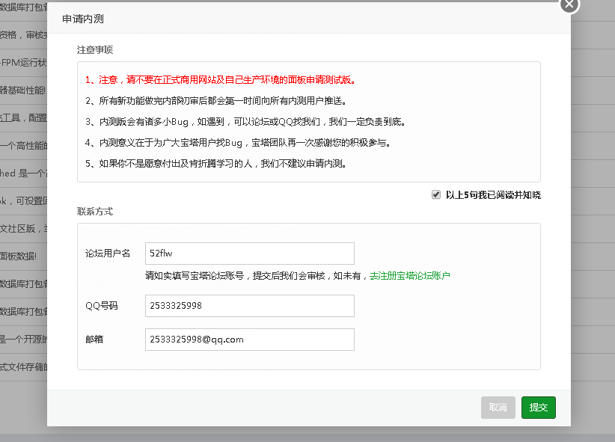Viewport: 615px width, 442px height.
Task: Focus the QQ号码 input field
Action: (249, 306)
